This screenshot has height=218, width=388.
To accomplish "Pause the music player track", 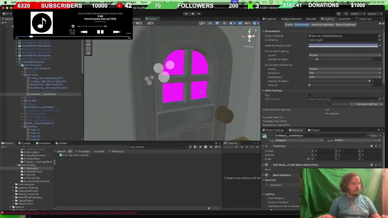I will [100, 32].
